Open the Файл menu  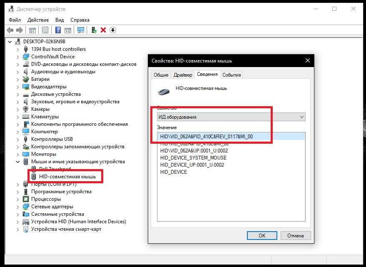pos(15,20)
